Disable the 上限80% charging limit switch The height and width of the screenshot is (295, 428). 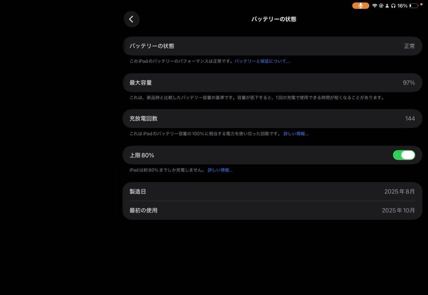point(403,155)
